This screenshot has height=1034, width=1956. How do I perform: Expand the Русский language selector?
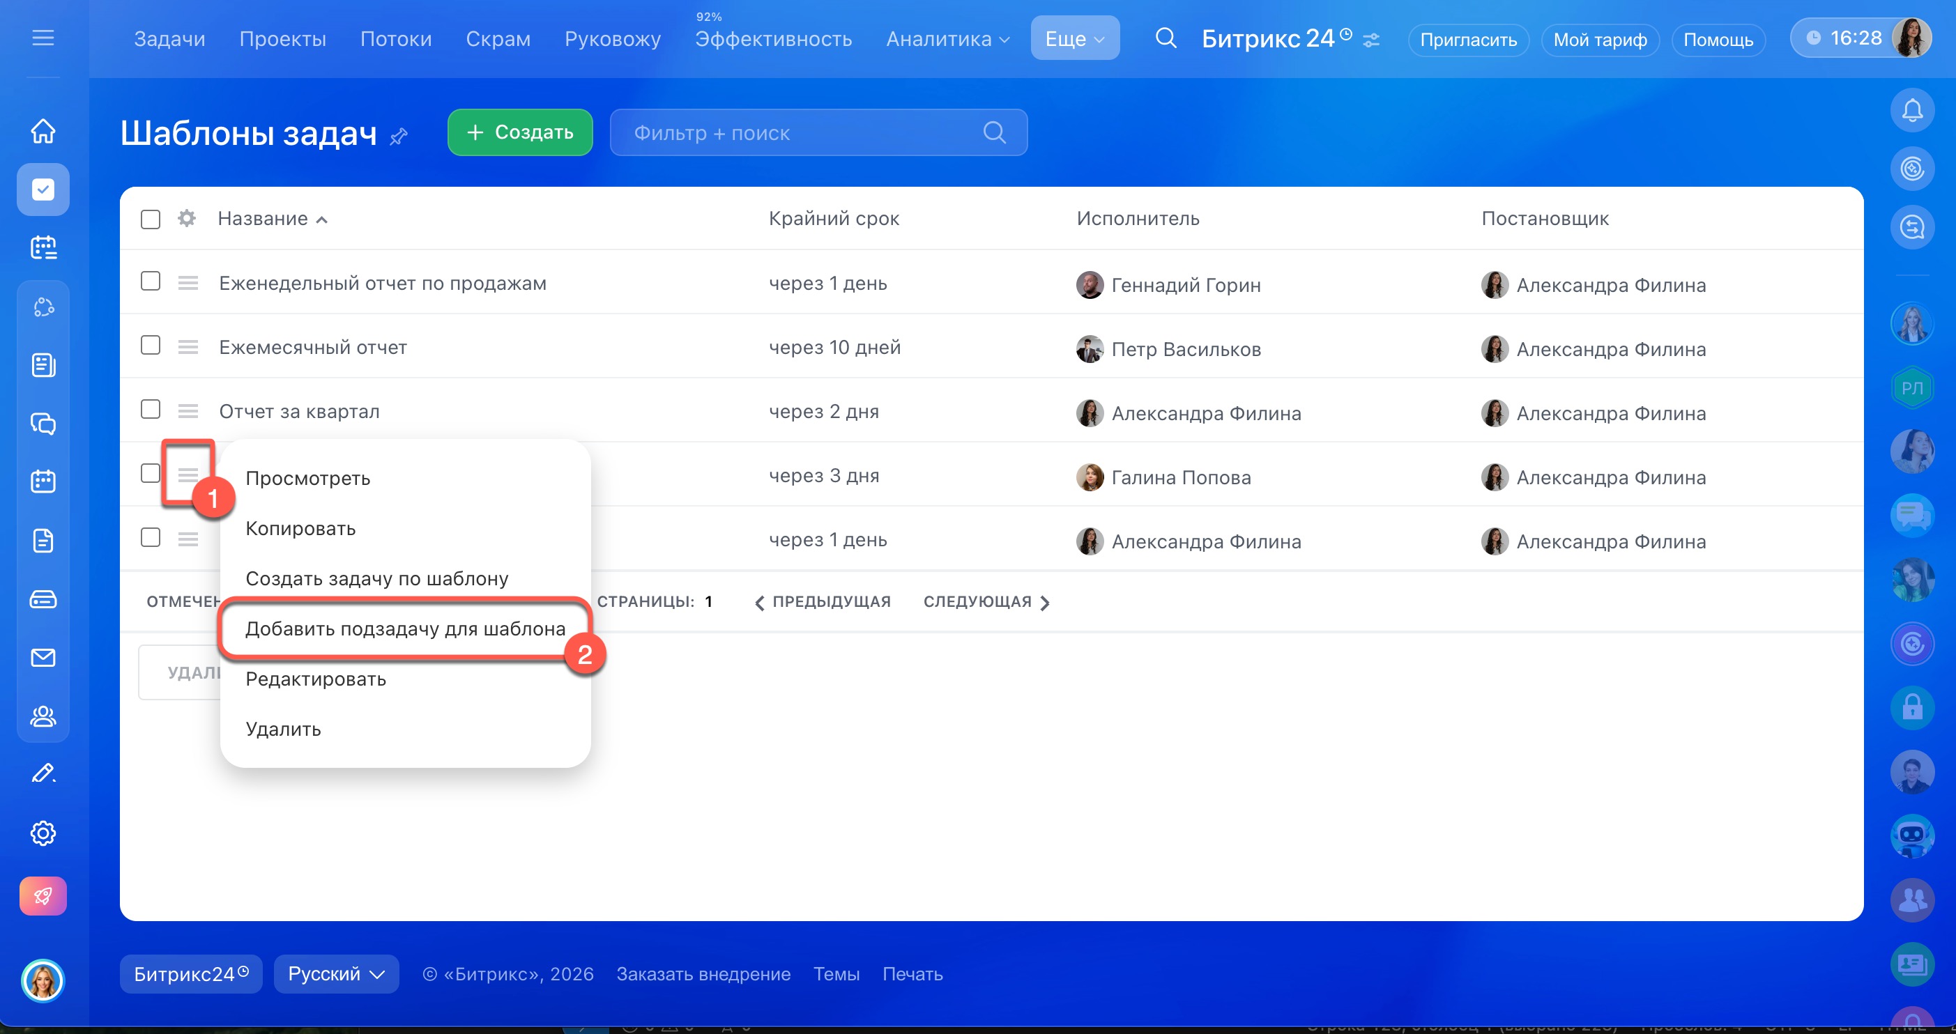pos(335,974)
